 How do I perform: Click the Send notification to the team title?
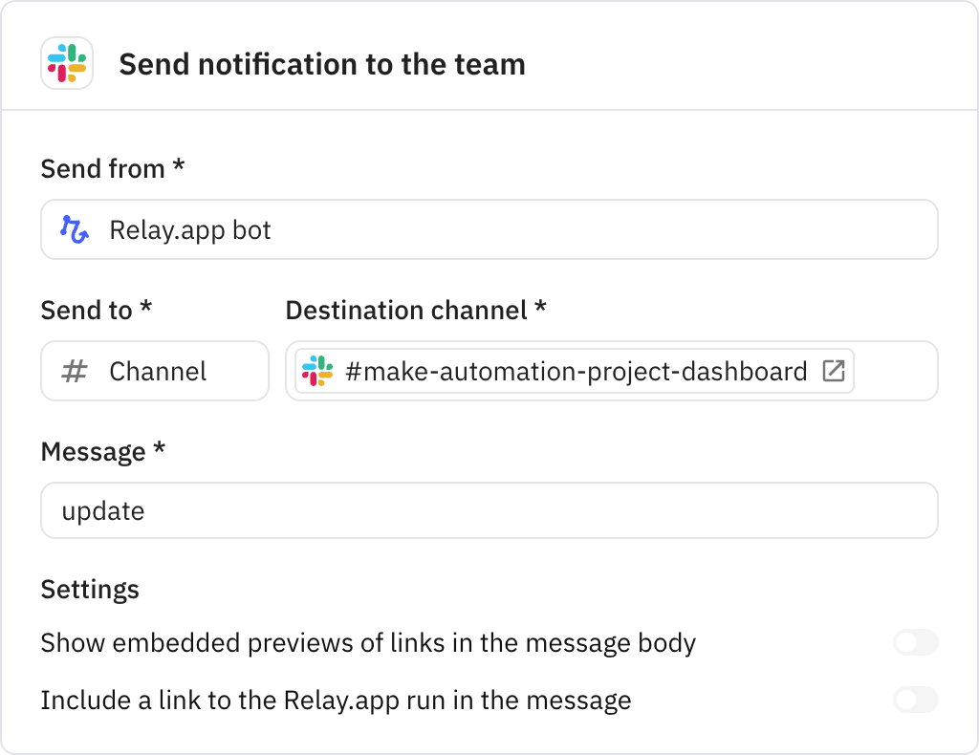pyautogui.click(x=321, y=64)
